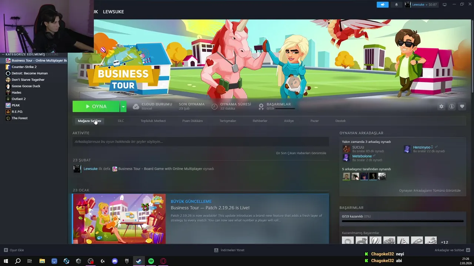The width and height of the screenshot is (474, 266).
Task: Open Task View on the taskbar
Action: (x=30, y=261)
